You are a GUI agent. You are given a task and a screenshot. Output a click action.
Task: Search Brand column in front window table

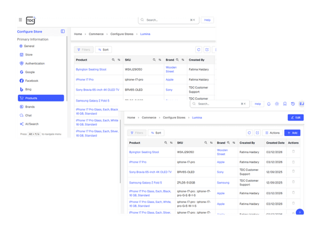(x=228, y=142)
